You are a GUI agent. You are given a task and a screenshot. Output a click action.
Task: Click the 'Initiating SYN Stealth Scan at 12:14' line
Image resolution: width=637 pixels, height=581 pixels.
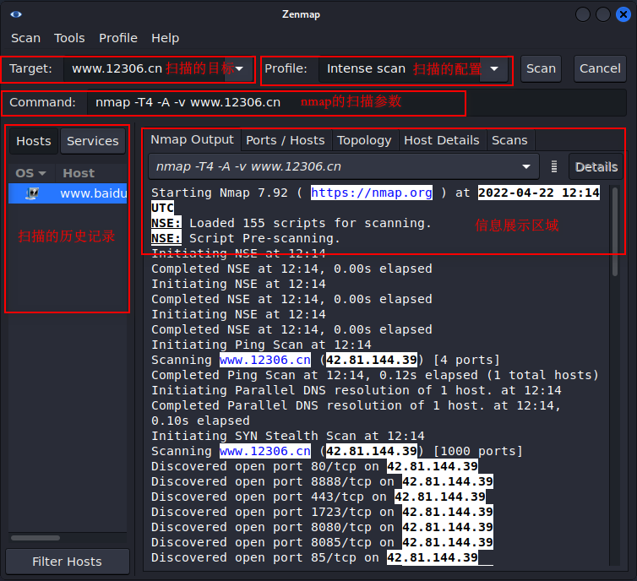(x=287, y=436)
